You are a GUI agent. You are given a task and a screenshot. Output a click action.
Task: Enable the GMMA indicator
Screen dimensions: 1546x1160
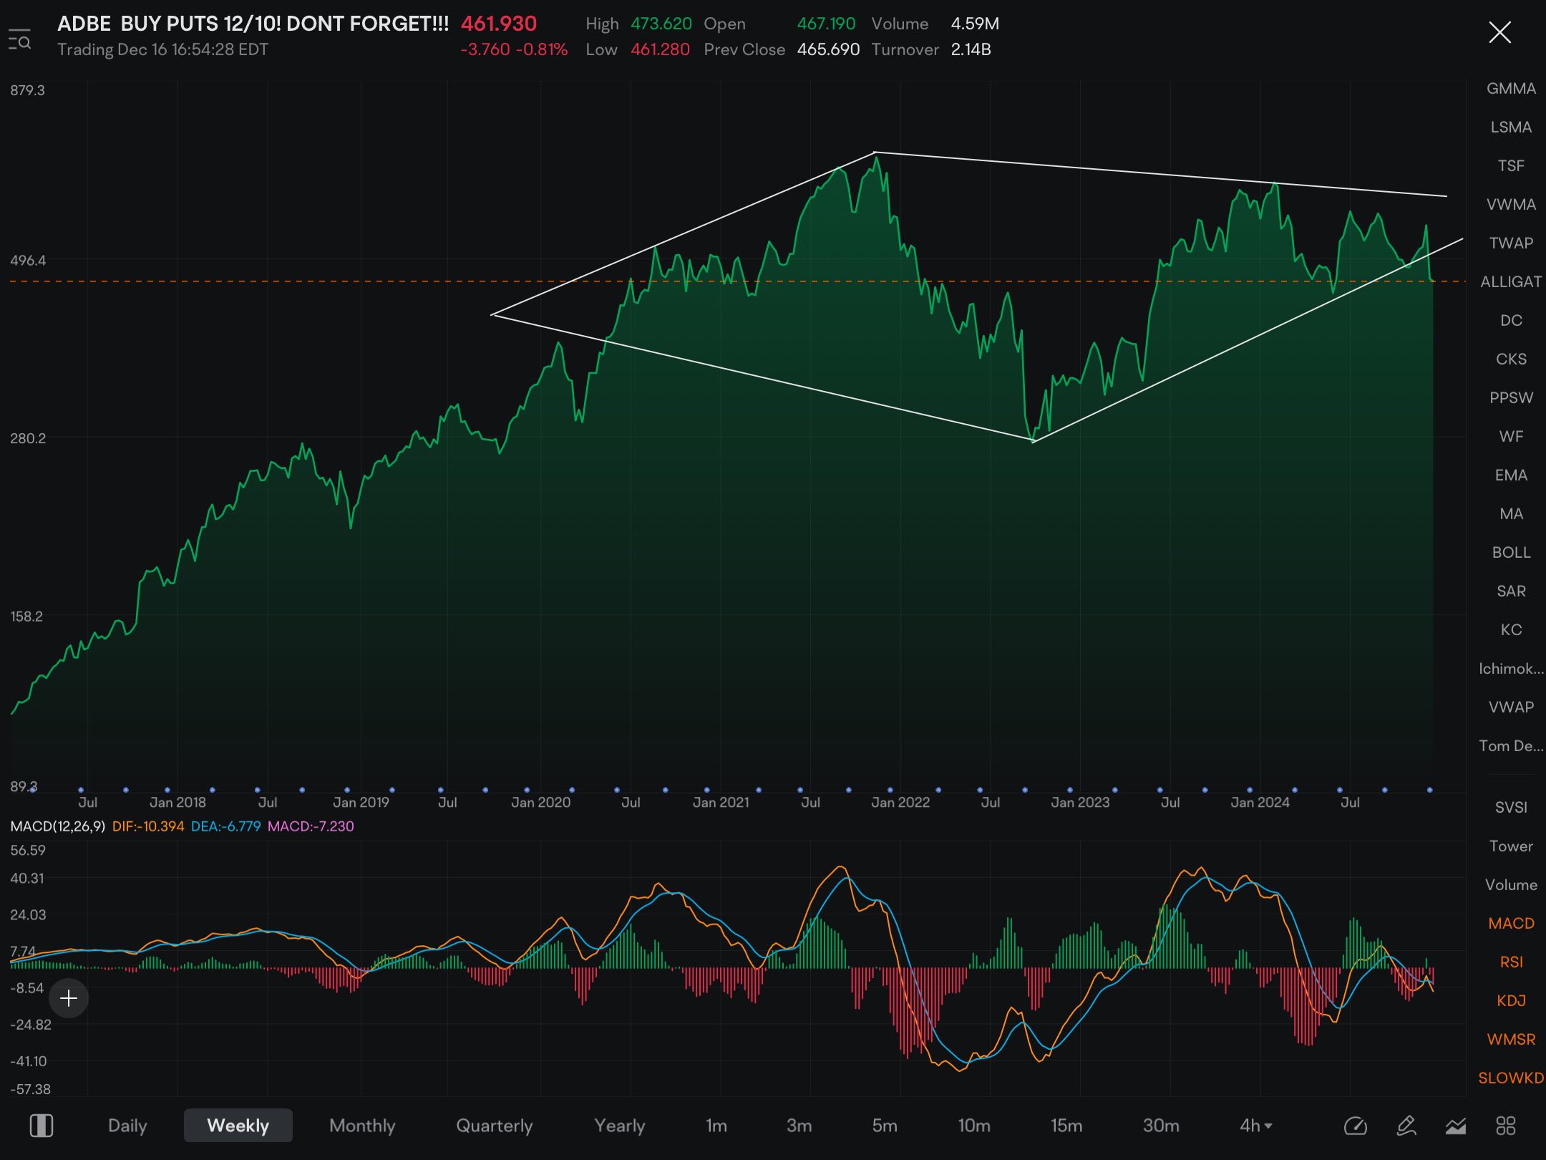(1511, 89)
